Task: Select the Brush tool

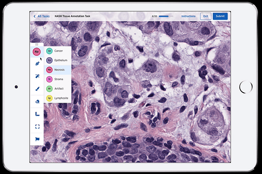Action: point(37,89)
